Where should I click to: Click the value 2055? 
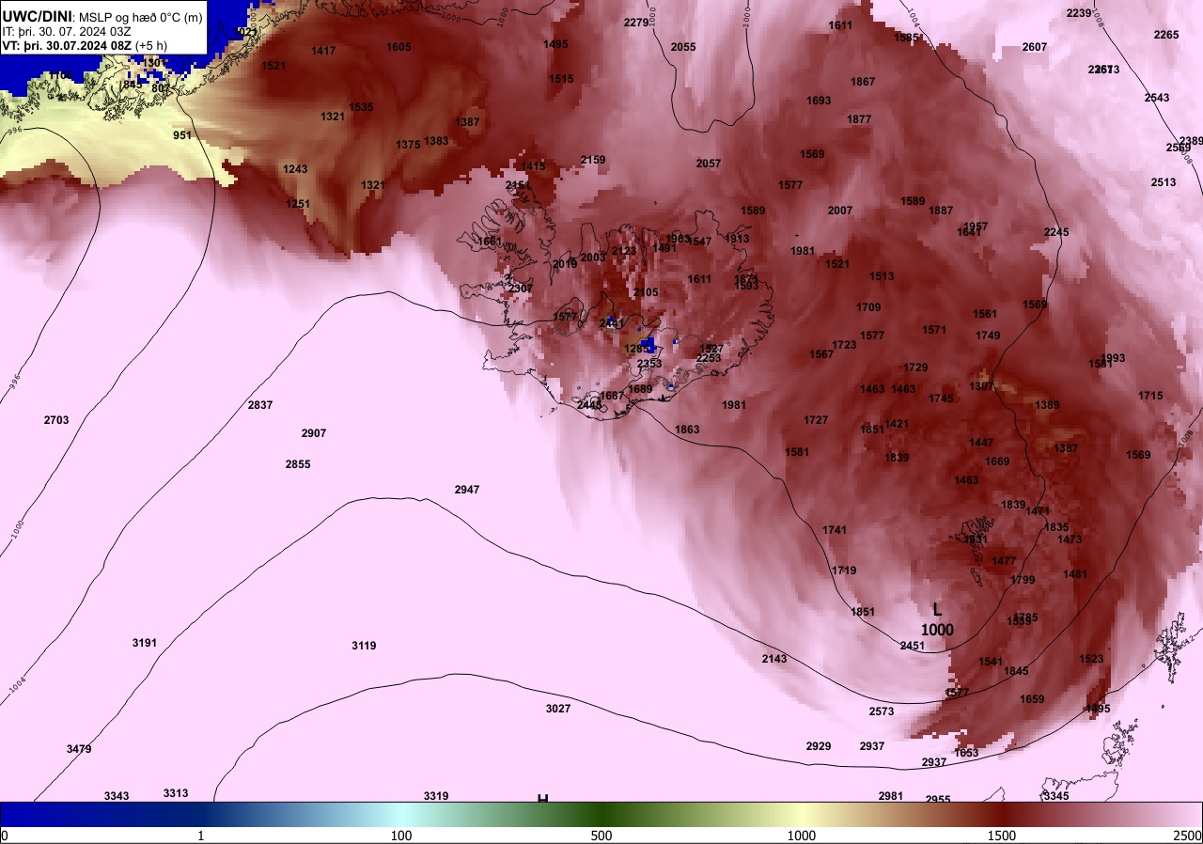click(x=683, y=47)
